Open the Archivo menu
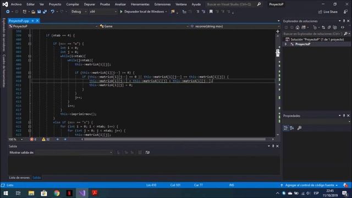The image size is (352, 198). click(x=16, y=4)
